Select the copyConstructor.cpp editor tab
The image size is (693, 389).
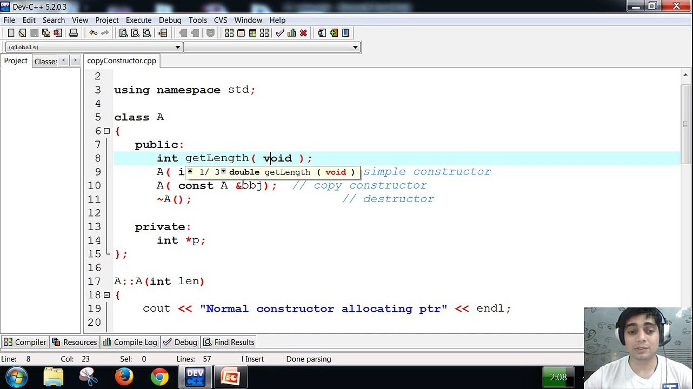[122, 61]
